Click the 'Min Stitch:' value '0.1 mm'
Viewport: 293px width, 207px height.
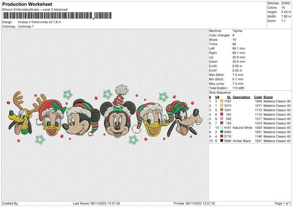pyautogui.click(x=238, y=79)
